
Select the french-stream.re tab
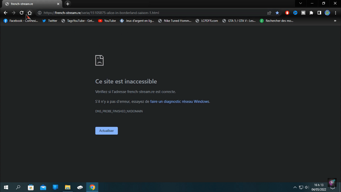31,4
